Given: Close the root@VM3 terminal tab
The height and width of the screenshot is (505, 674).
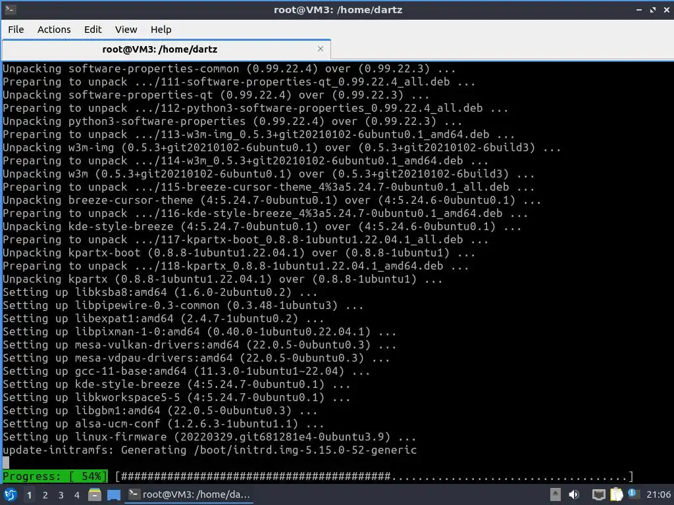Looking at the screenshot, I should click(321, 49).
